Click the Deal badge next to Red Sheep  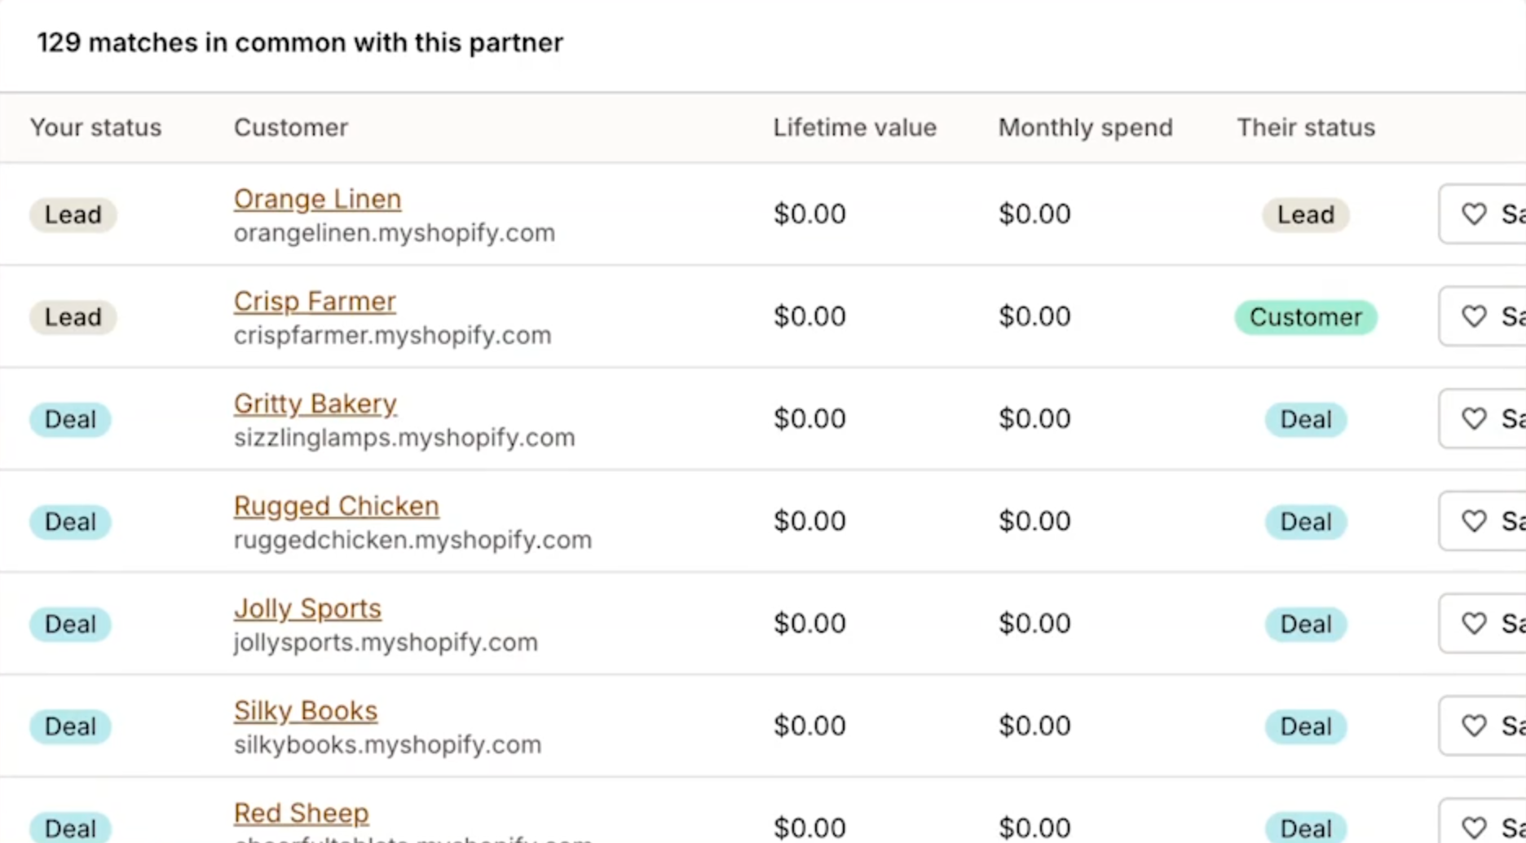click(x=1305, y=827)
